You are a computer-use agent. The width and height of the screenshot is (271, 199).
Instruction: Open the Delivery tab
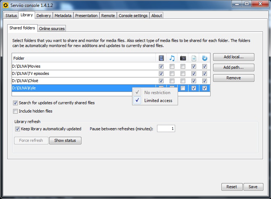(x=44, y=16)
